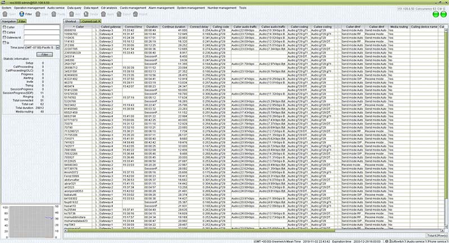Click the traffic graph in left panel
Viewport: 449px width, 243px height.
pos(31,222)
